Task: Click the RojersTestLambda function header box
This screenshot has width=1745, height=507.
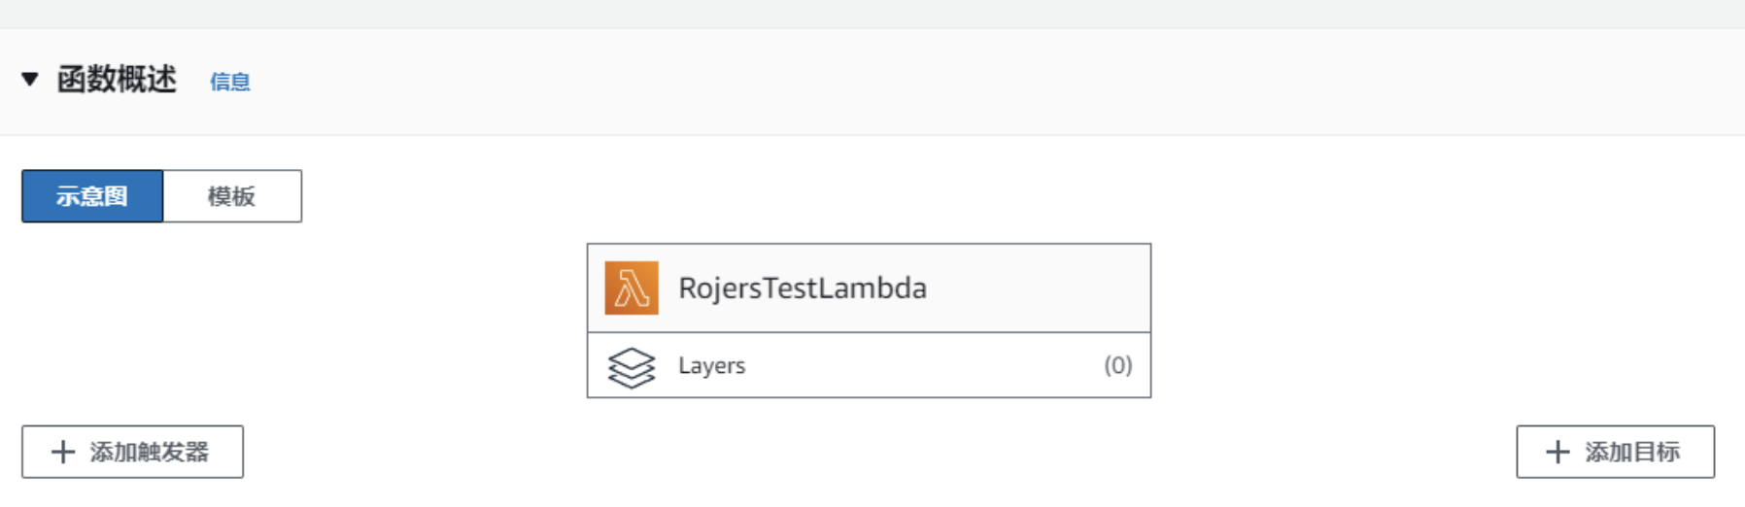Action: coord(869,288)
